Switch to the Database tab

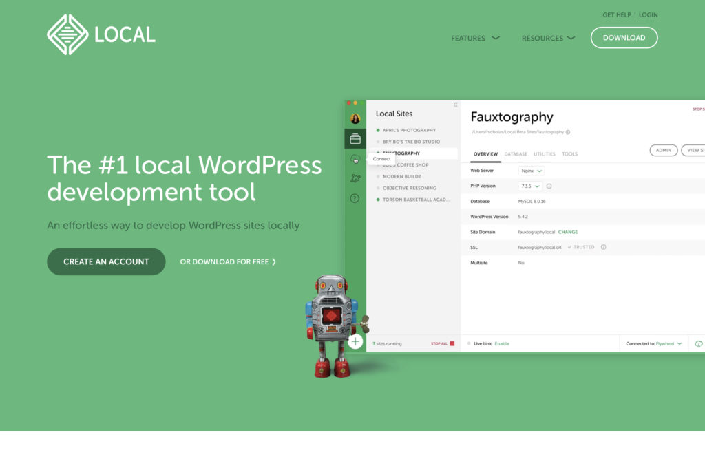click(516, 154)
